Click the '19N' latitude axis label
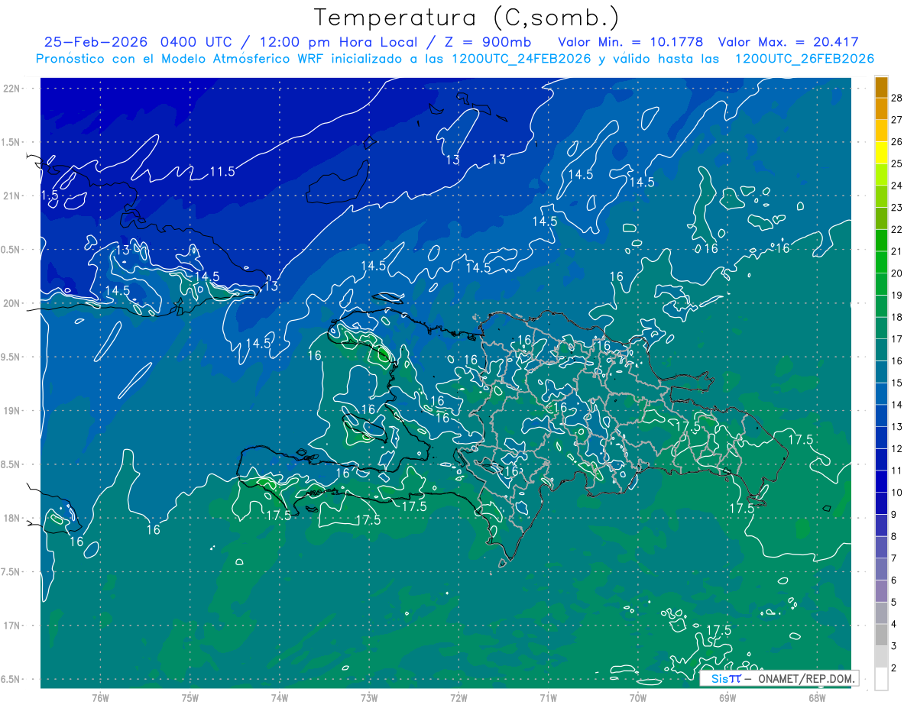The height and width of the screenshot is (708, 917). [11, 411]
